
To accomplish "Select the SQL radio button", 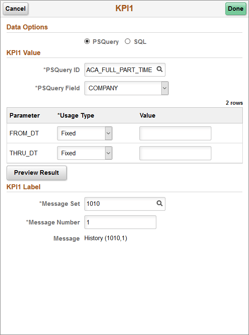I will pyautogui.click(x=127, y=41).
